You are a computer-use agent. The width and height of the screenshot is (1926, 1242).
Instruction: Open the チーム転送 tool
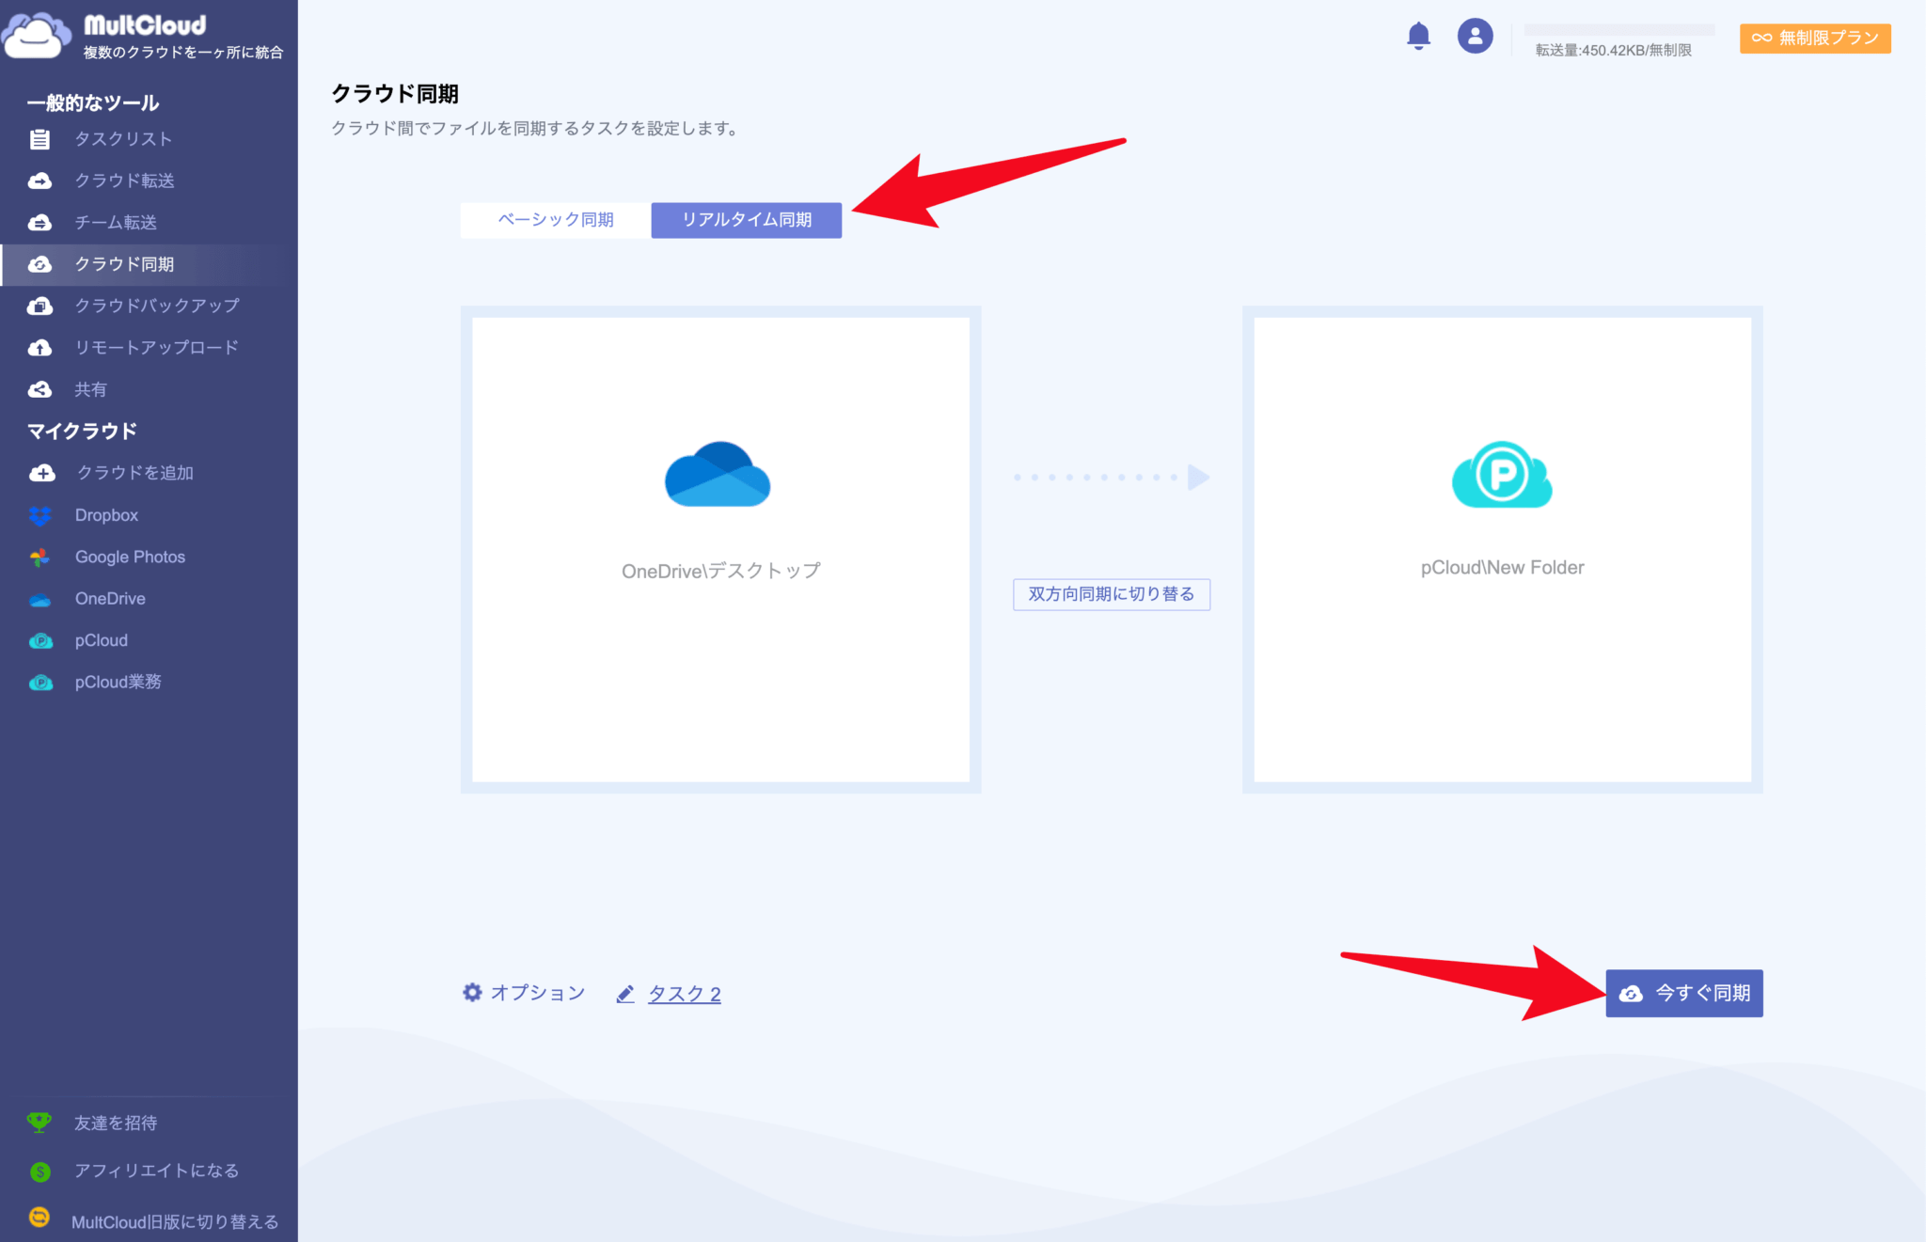117,222
